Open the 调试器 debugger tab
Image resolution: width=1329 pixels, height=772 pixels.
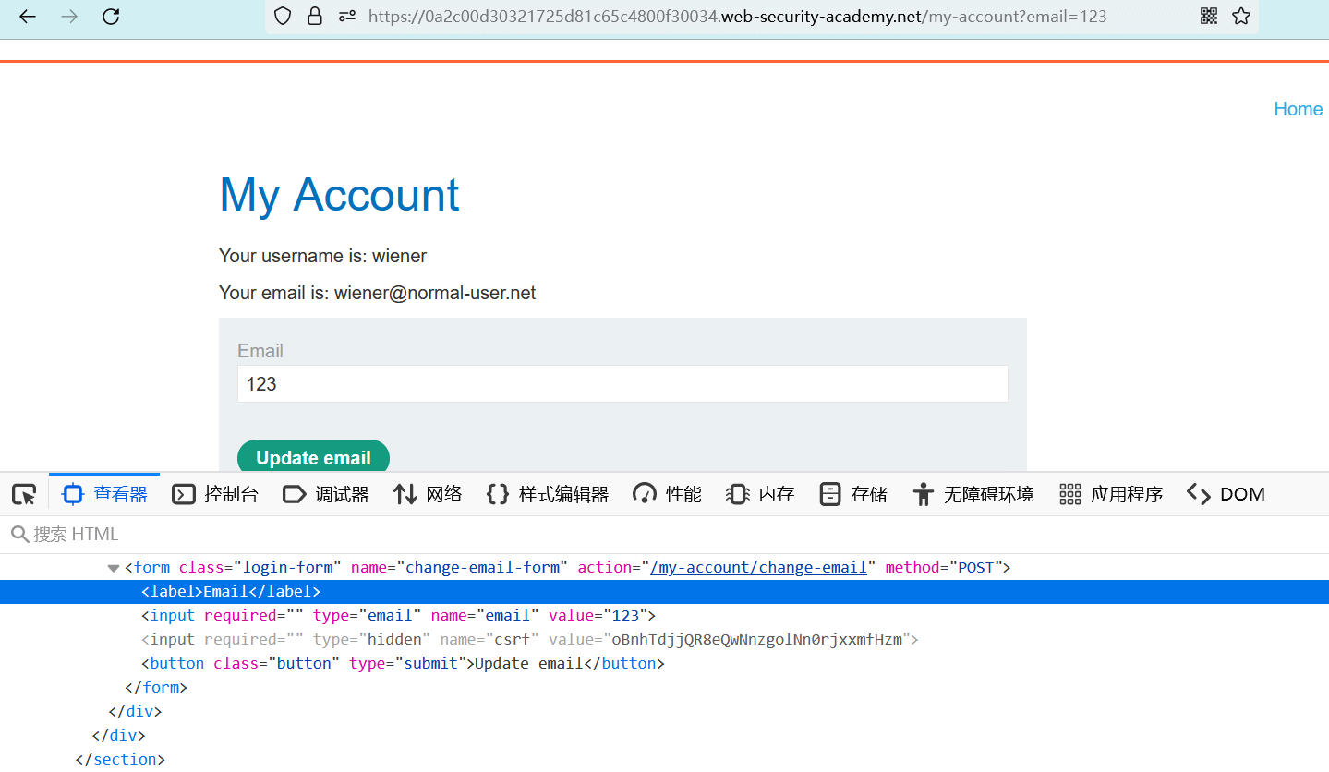coord(326,494)
